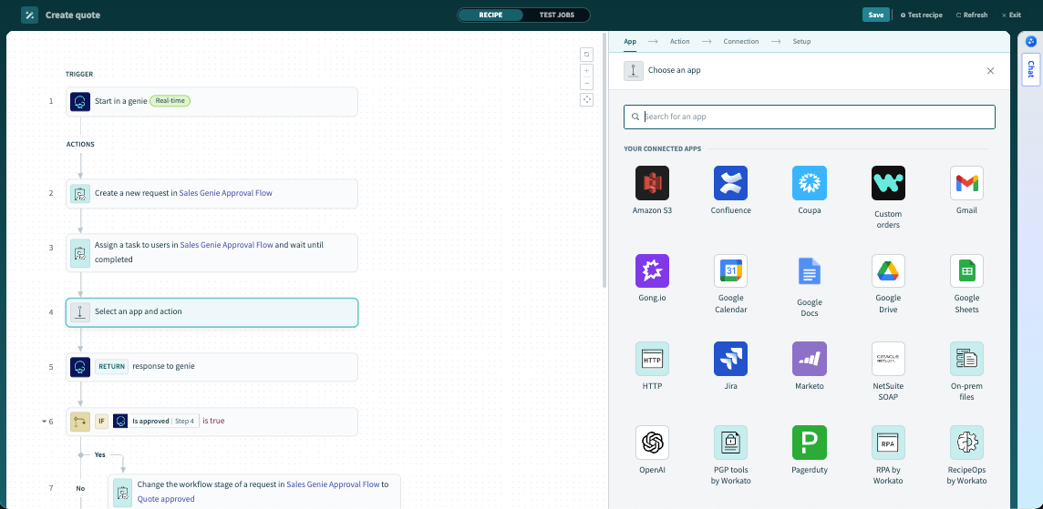Image resolution: width=1043 pixels, height=509 pixels.
Task: Click the RETURN label in step 5
Action: [111, 366]
